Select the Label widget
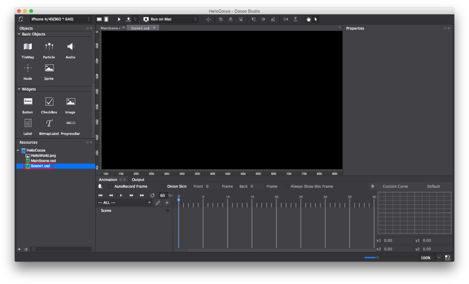The image size is (469, 284). (27, 126)
